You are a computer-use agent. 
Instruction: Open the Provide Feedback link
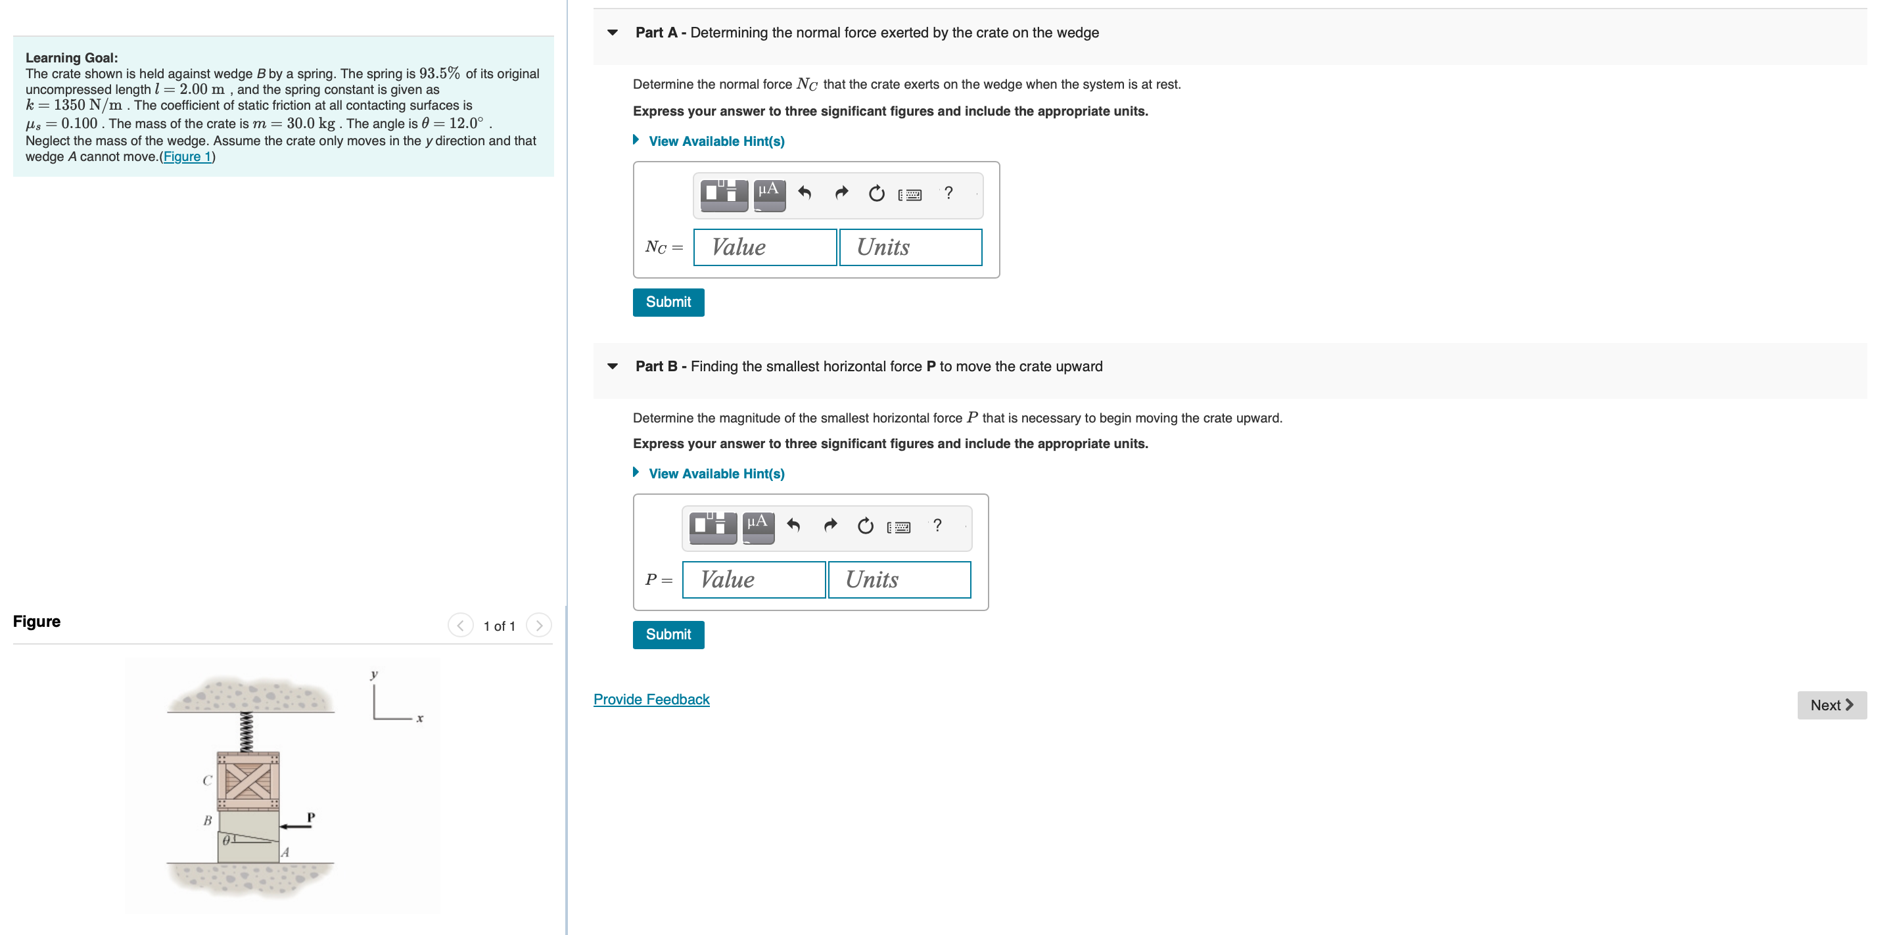tap(651, 699)
